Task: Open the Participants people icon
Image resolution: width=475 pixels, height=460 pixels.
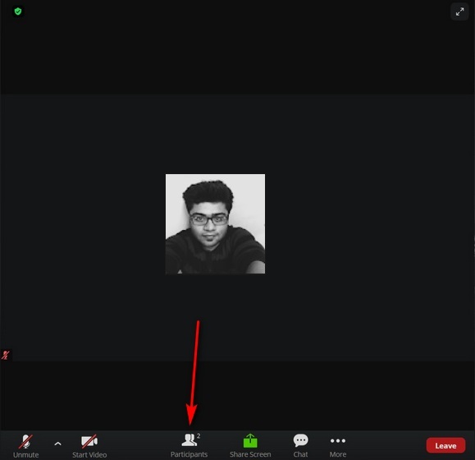Action: [x=189, y=440]
